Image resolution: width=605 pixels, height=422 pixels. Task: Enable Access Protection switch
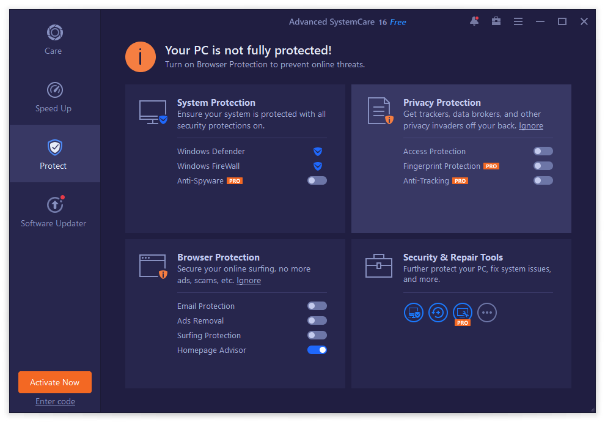543,151
